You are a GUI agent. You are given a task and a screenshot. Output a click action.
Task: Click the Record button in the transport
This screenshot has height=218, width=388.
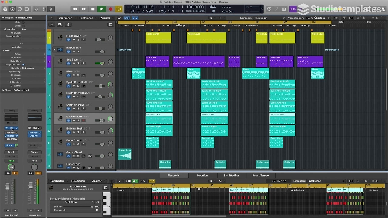tap(110, 9)
